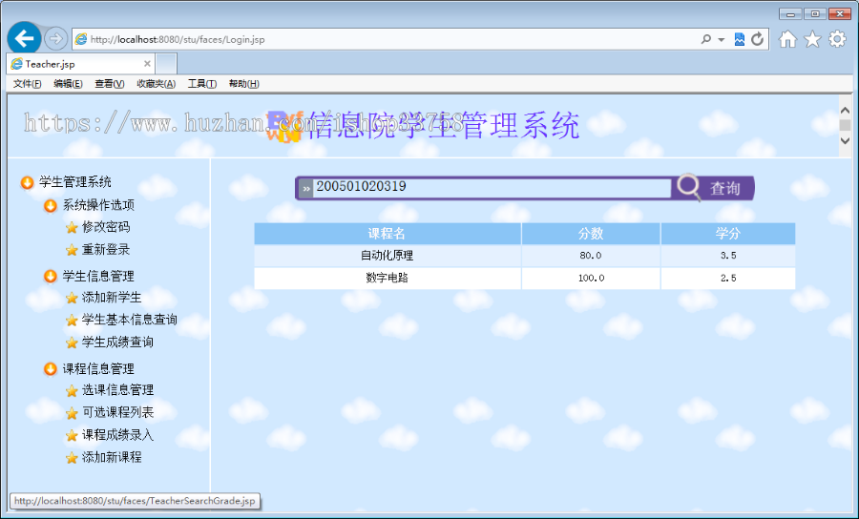Click the » icon in search box

pos(306,188)
